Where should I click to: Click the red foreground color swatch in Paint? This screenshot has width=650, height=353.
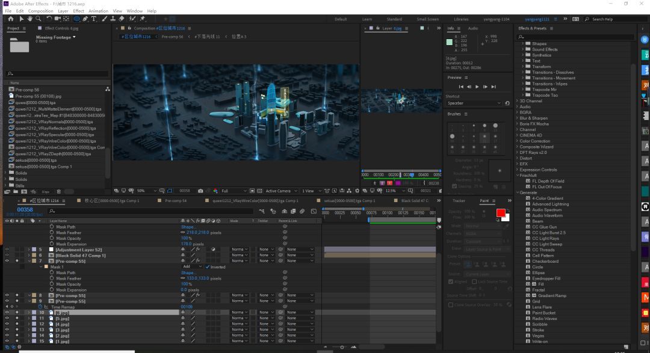(x=500, y=212)
